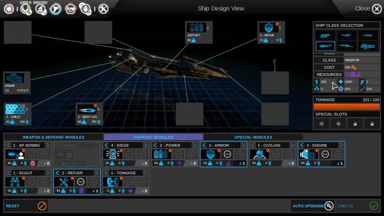Screen dimensions: 384x216
Task: Open the galaxy view spiral icon
Action: 9,9
